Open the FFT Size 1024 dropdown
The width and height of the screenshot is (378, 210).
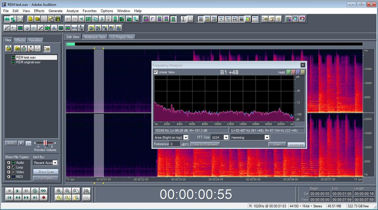pos(220,137)
